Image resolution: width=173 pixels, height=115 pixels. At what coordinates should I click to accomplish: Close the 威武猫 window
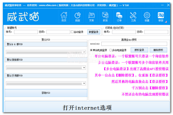(168, 5)
